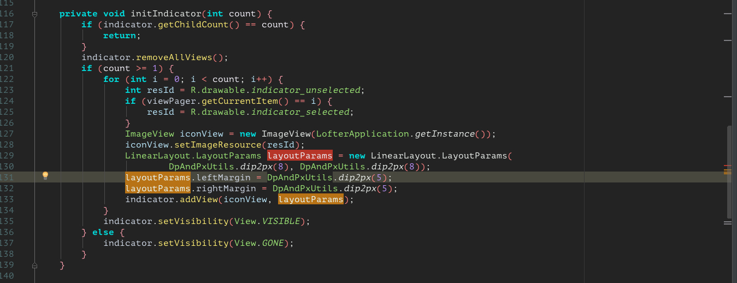Image resolution: width=737 pixels, height=283 pixels.
Task: Click "indicator_unselected" drawable reference
Action: click(305, 90)
